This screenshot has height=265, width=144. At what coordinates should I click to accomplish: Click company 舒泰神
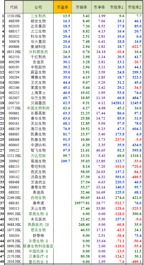pos(38,235)
